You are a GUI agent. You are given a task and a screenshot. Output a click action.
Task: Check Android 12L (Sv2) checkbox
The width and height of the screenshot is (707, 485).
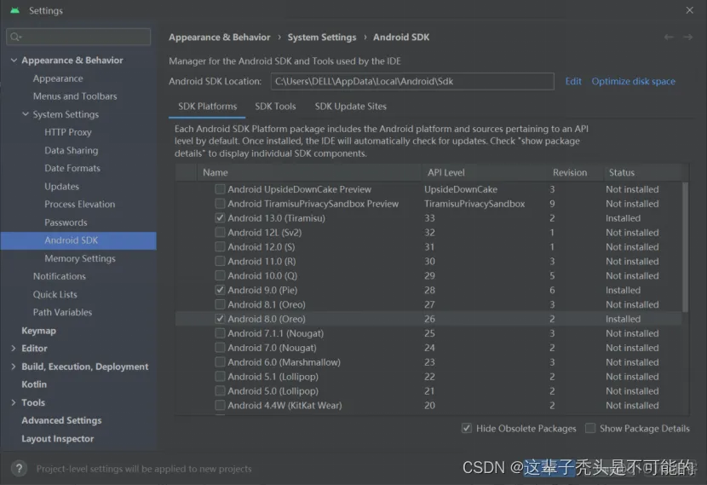(x=220, y=233)
